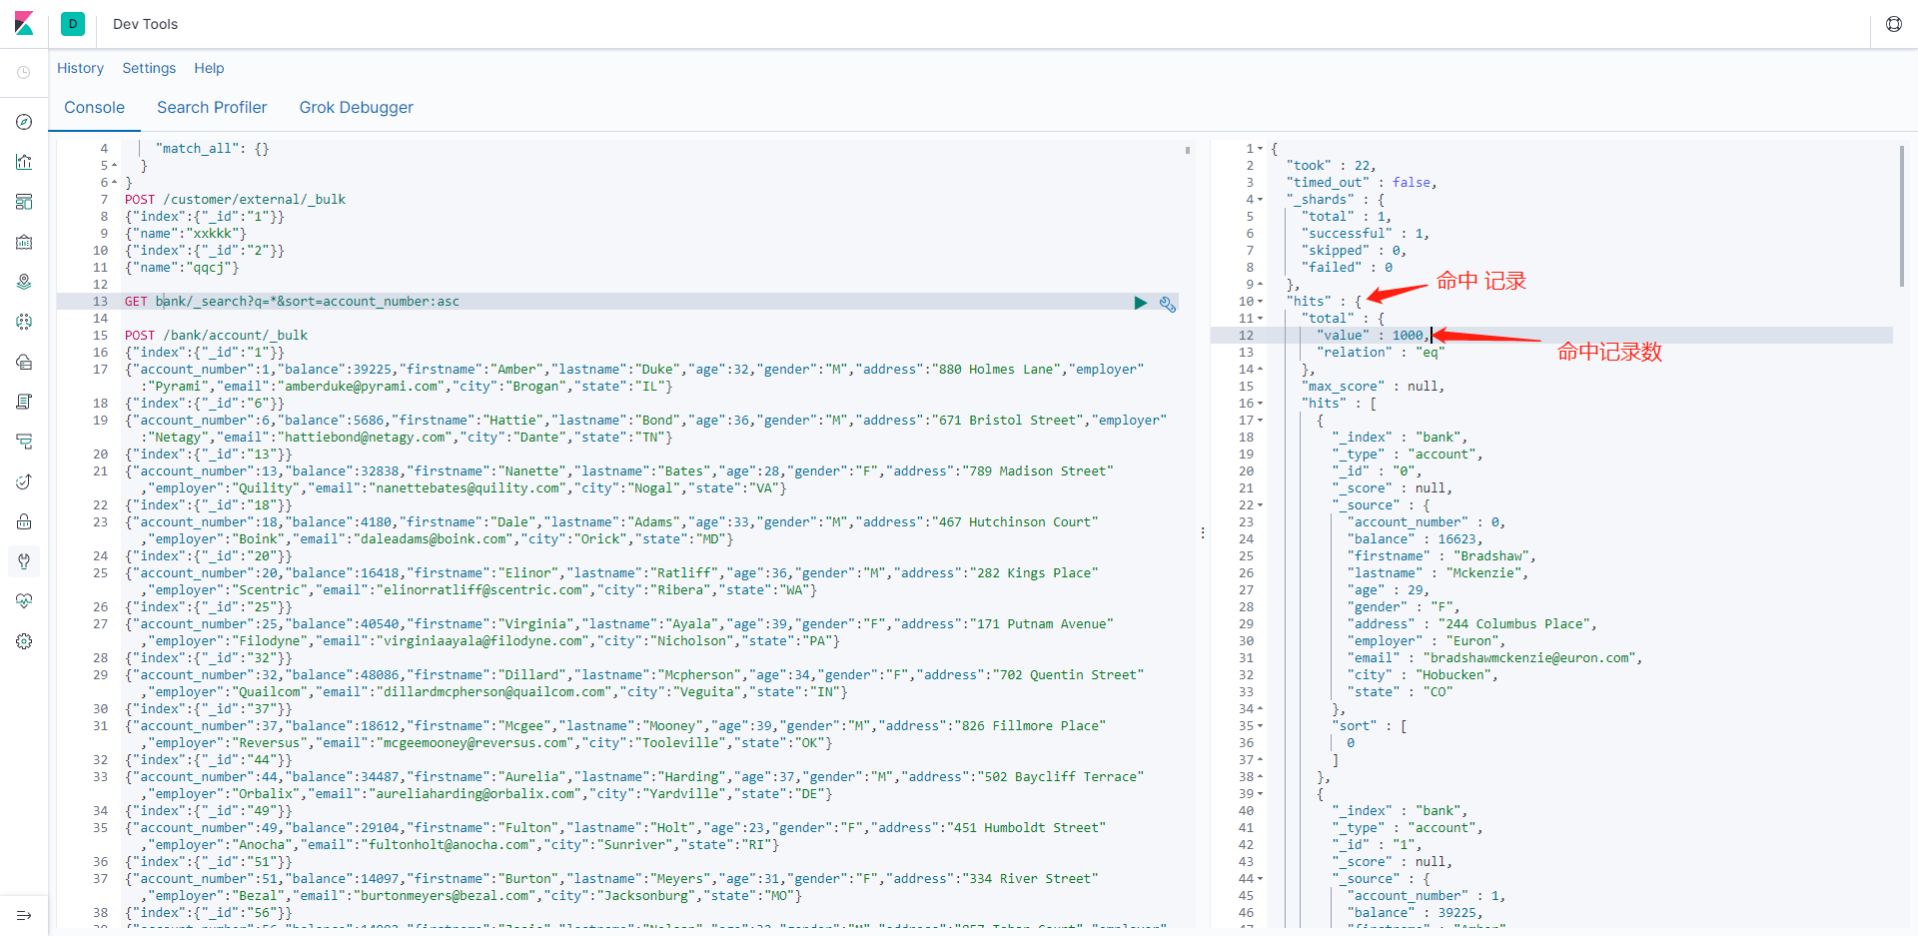Click the Dev Tools breadcrumb title

coord(145,24)
